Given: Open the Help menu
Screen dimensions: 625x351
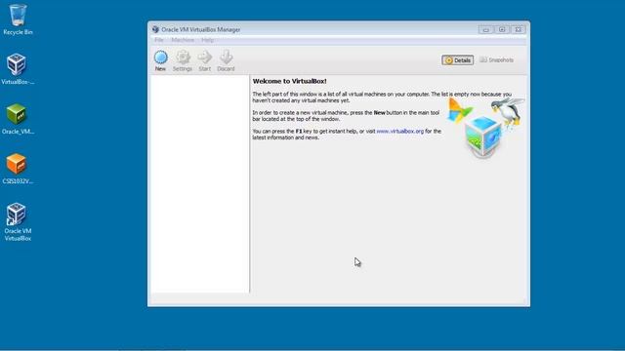Looking at the screenshot, I should 207,40.
